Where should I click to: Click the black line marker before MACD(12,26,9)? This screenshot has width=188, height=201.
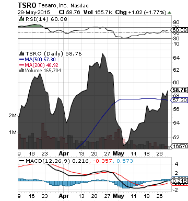(21, 161)
